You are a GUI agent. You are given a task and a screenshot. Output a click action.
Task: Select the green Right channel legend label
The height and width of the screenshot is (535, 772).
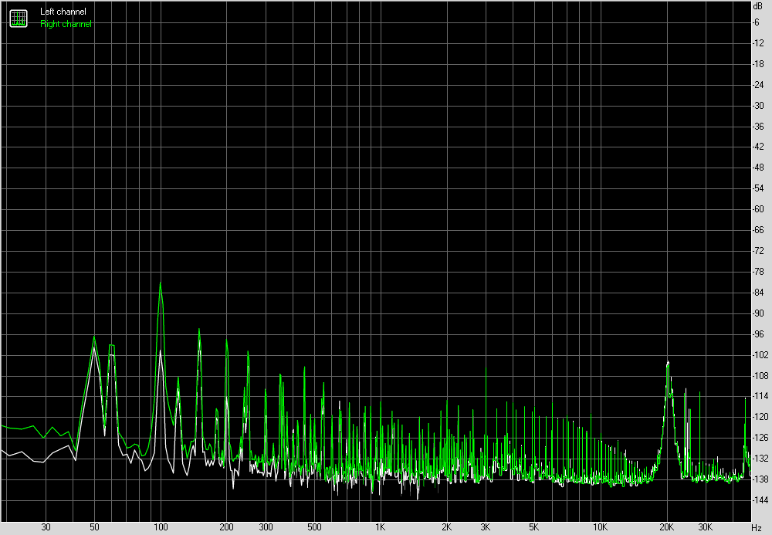tap(66, 24)
